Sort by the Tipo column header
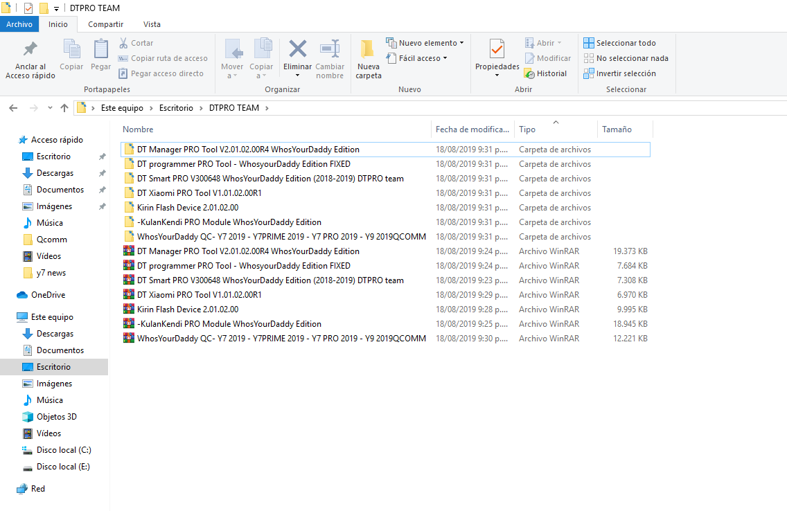Viewport: 787px width, 511px height. point(556,129)
